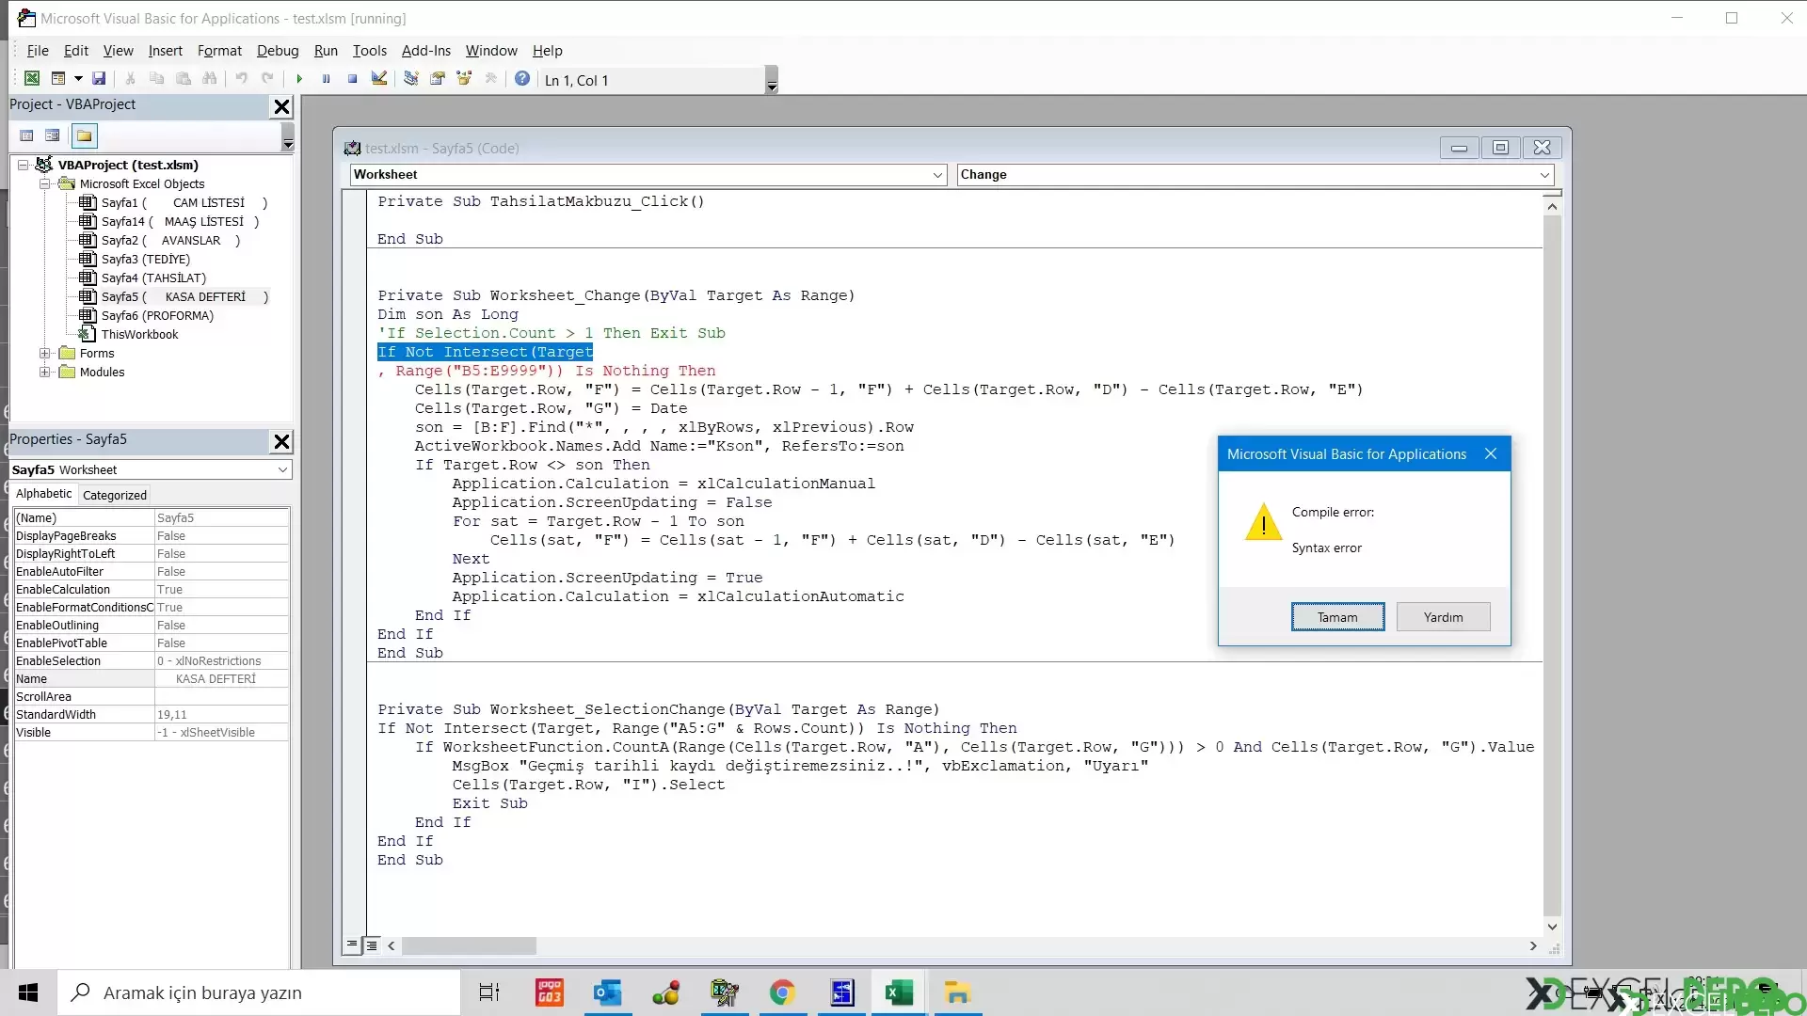1807x1016 pixels.
Task: Click the Toolbox hammer-wrench toolbar icon
Action: [x=490, y=79]
